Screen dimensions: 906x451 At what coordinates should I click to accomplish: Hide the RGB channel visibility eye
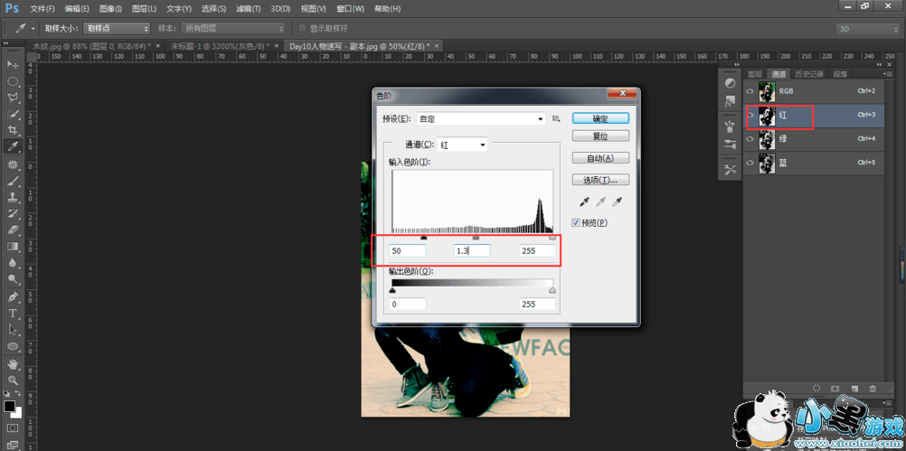click(750, 91)
